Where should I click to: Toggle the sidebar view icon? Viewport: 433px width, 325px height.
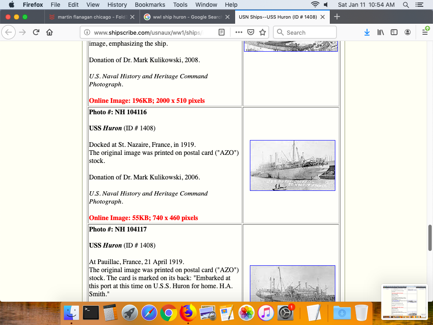pyautogui.click(x=394, y=33)
